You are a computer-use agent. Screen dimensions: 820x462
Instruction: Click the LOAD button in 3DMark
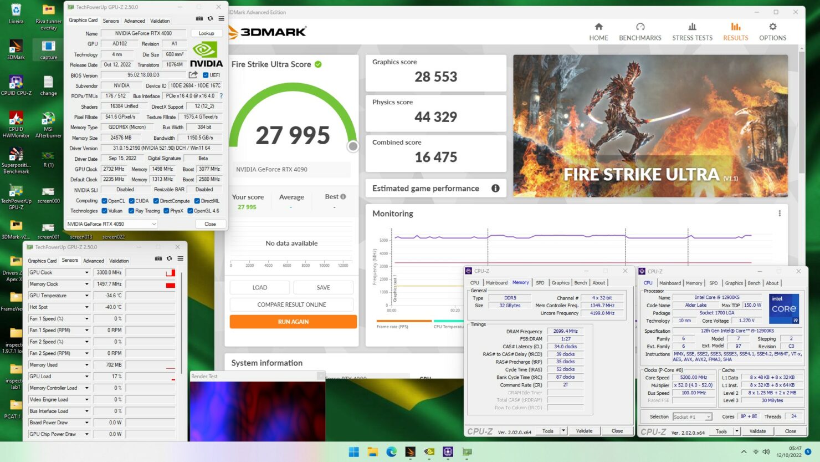click(x=260, y=287)
